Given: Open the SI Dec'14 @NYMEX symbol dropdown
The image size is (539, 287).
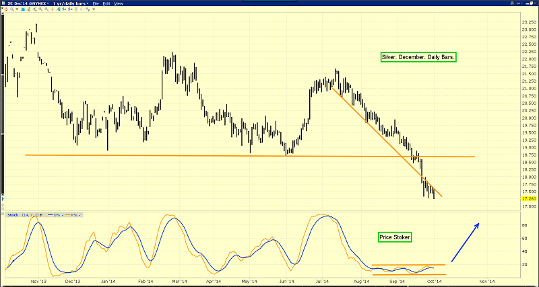Looking at the screenshot, I should coord(24,4).
